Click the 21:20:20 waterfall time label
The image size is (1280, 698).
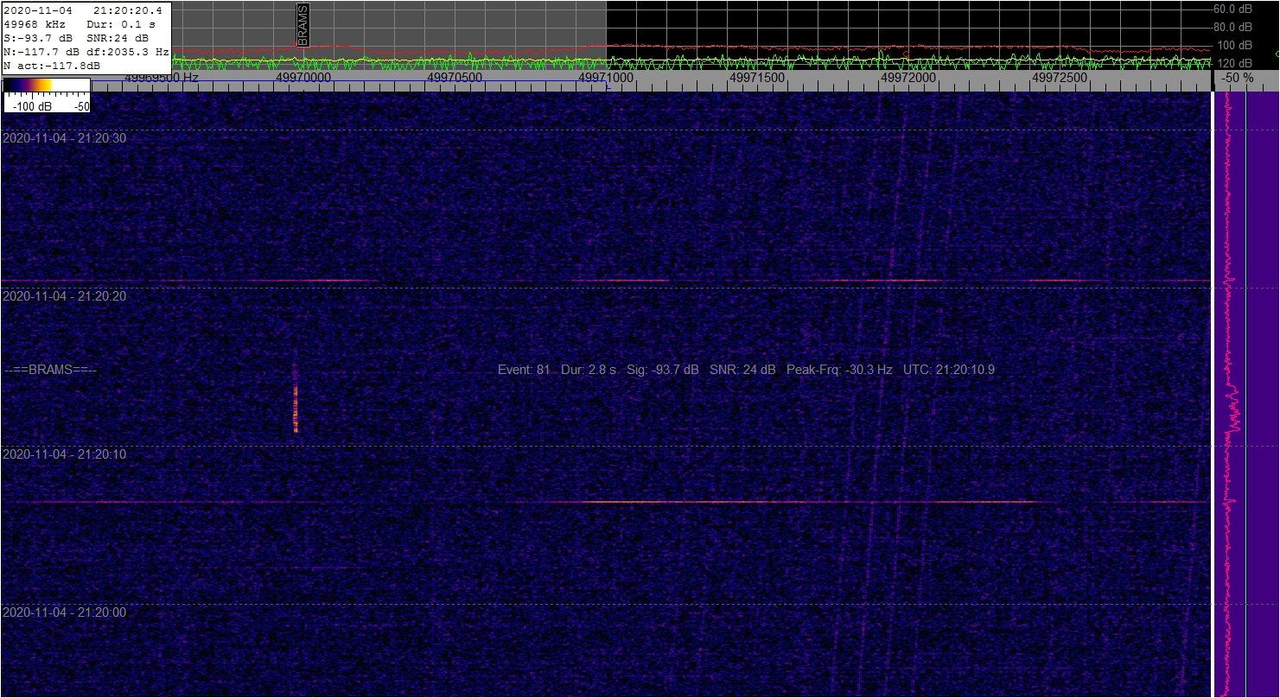(65, 296)
